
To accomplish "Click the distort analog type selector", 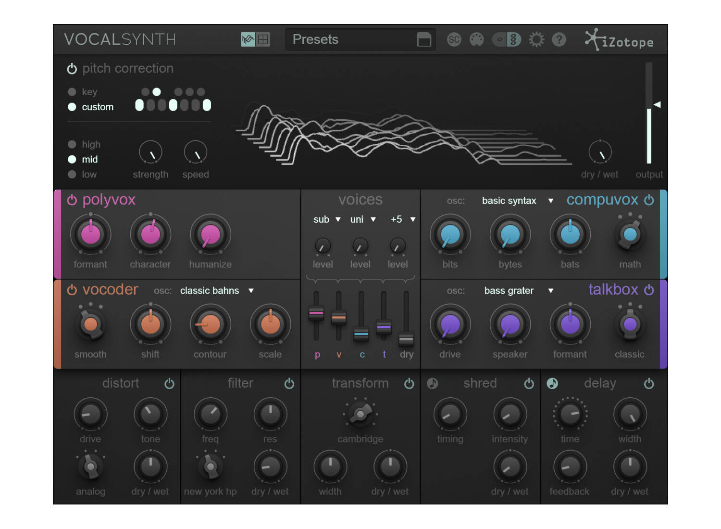I will (x=90, y=466).
